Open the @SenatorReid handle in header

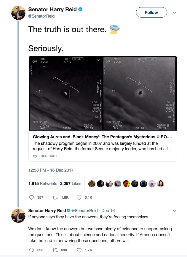[x=41, y=16]
